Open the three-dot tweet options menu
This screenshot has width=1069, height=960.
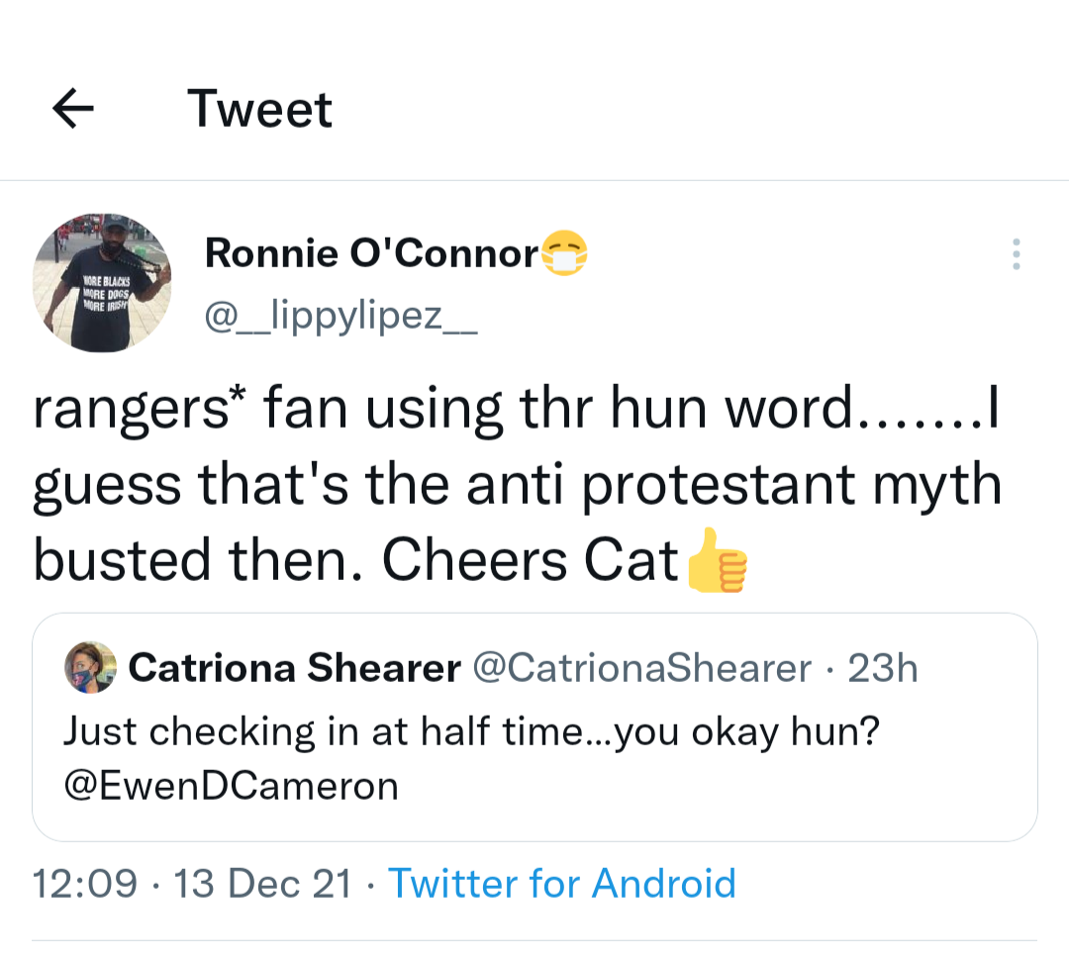pyautogui.click(x=1016, y=254)
